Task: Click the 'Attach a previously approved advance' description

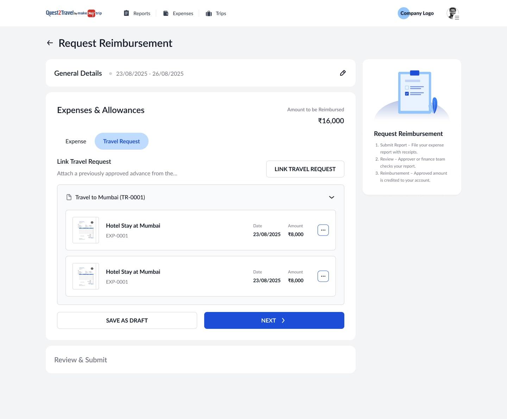Action: 117,173
